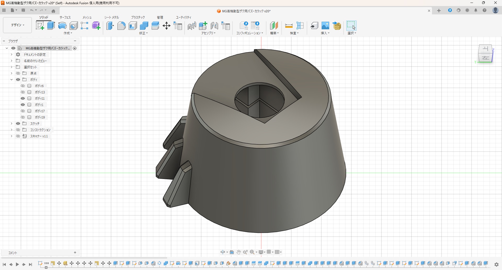The height and width of the screenshot is (270, 502).
Task: Show hidden ボディ6 using its eye icon
Action: point(23,86)
